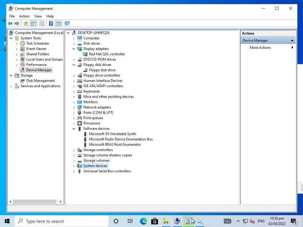Click the left tree horizontal scrollbar thumb
303x227 pixels.
point(35,202)
